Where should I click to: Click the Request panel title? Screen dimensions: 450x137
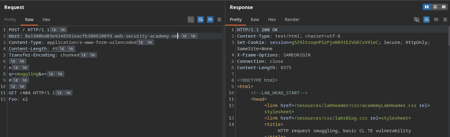pos(14,7)
